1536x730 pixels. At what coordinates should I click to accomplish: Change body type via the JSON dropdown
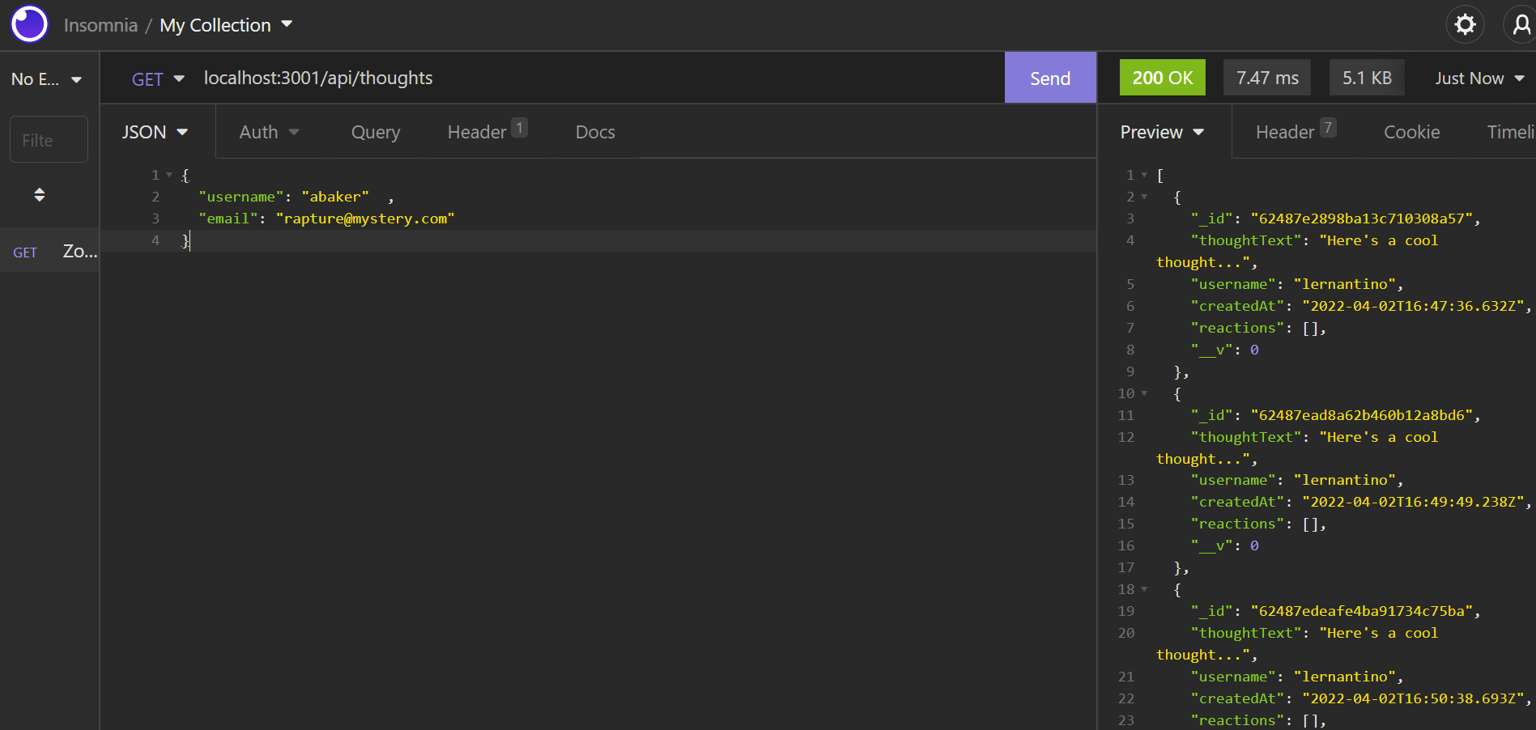pos(155,131)
